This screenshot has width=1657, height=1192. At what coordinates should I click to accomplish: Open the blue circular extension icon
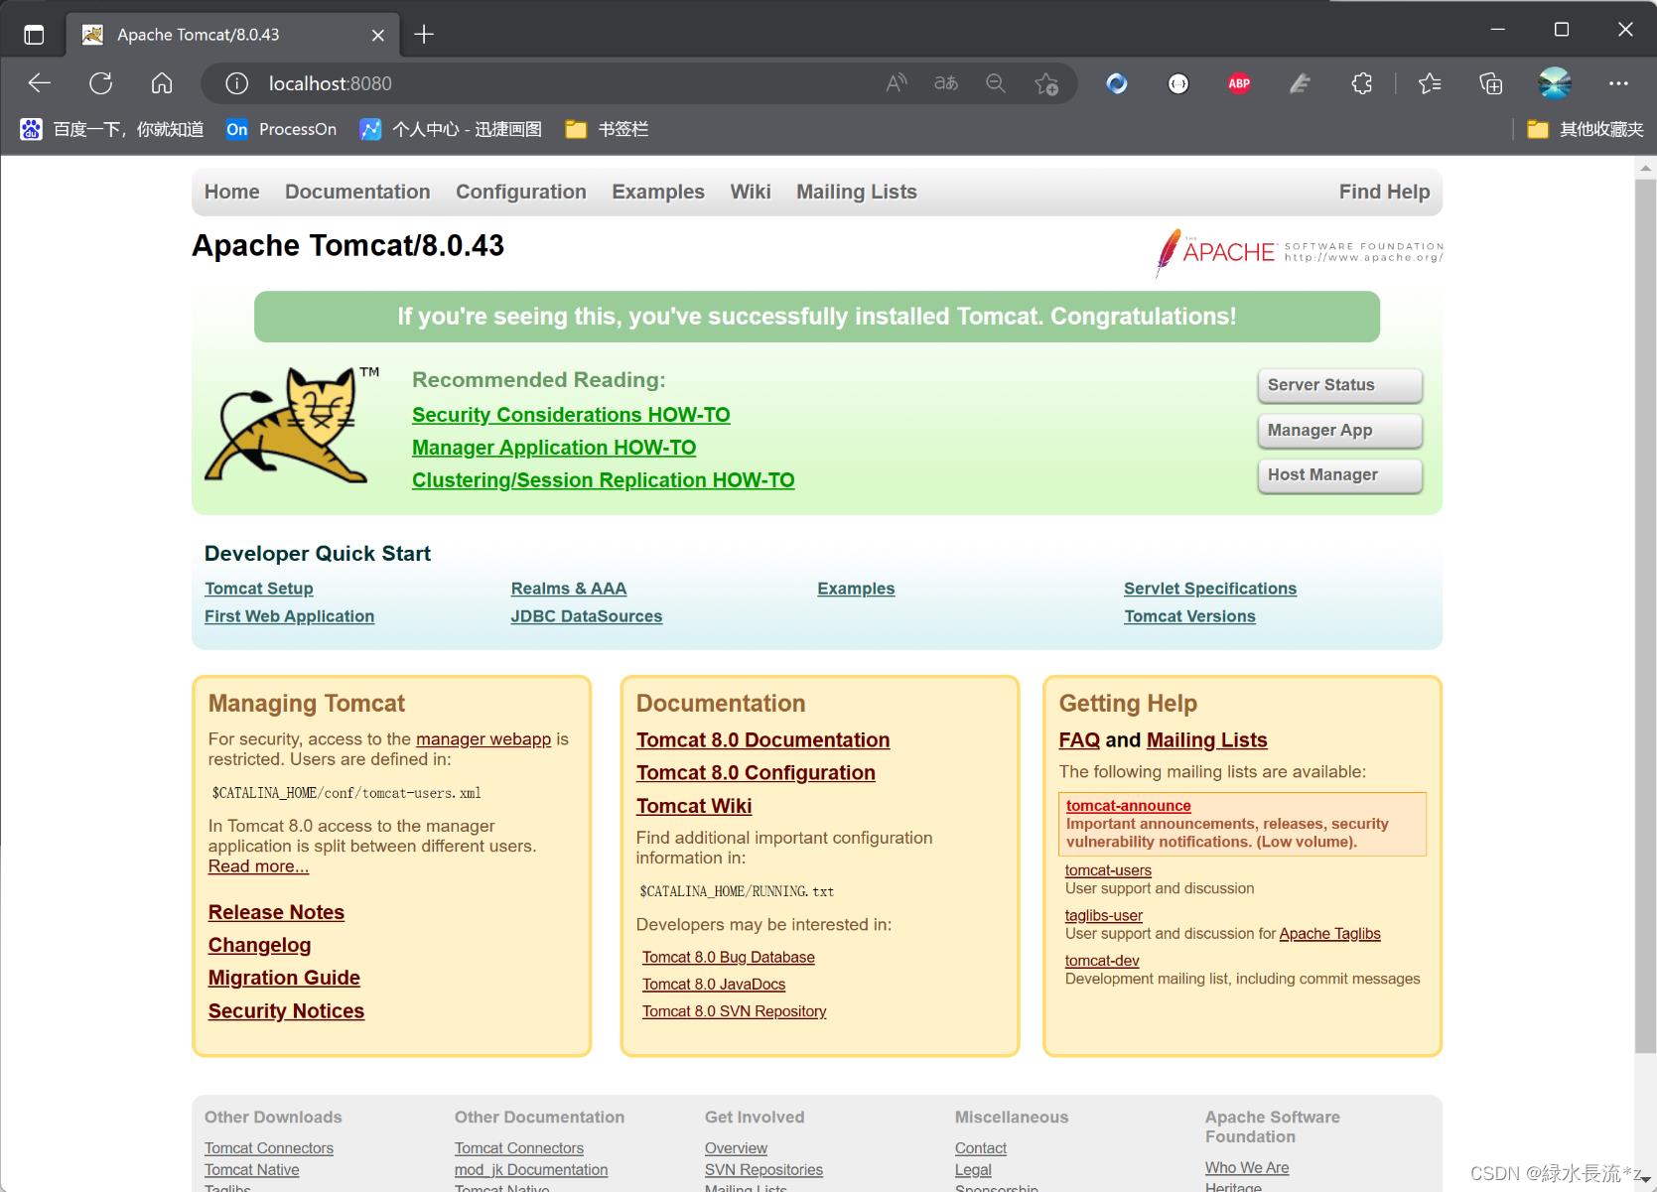click(1117, 83)
